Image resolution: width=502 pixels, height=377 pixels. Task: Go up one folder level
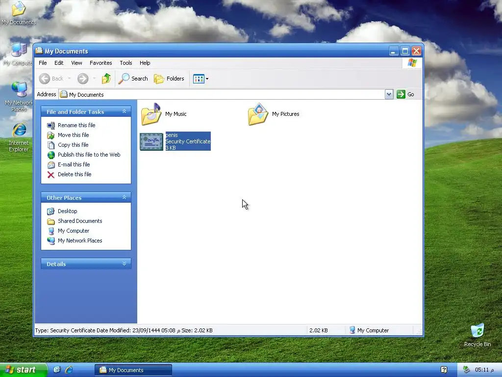106,79
